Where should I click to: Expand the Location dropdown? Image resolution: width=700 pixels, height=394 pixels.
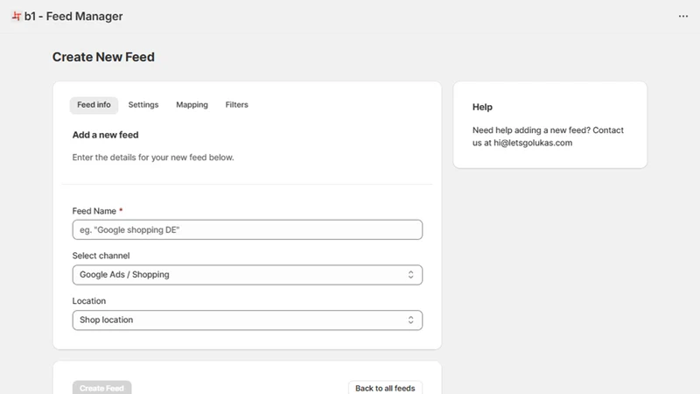248,320
